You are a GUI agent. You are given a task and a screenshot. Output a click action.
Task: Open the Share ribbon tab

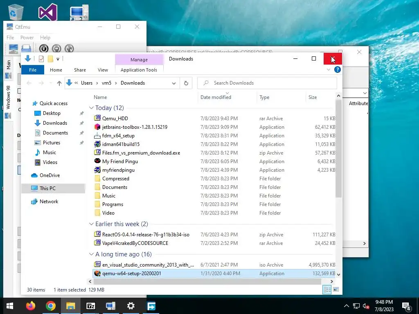pos(80,70)
